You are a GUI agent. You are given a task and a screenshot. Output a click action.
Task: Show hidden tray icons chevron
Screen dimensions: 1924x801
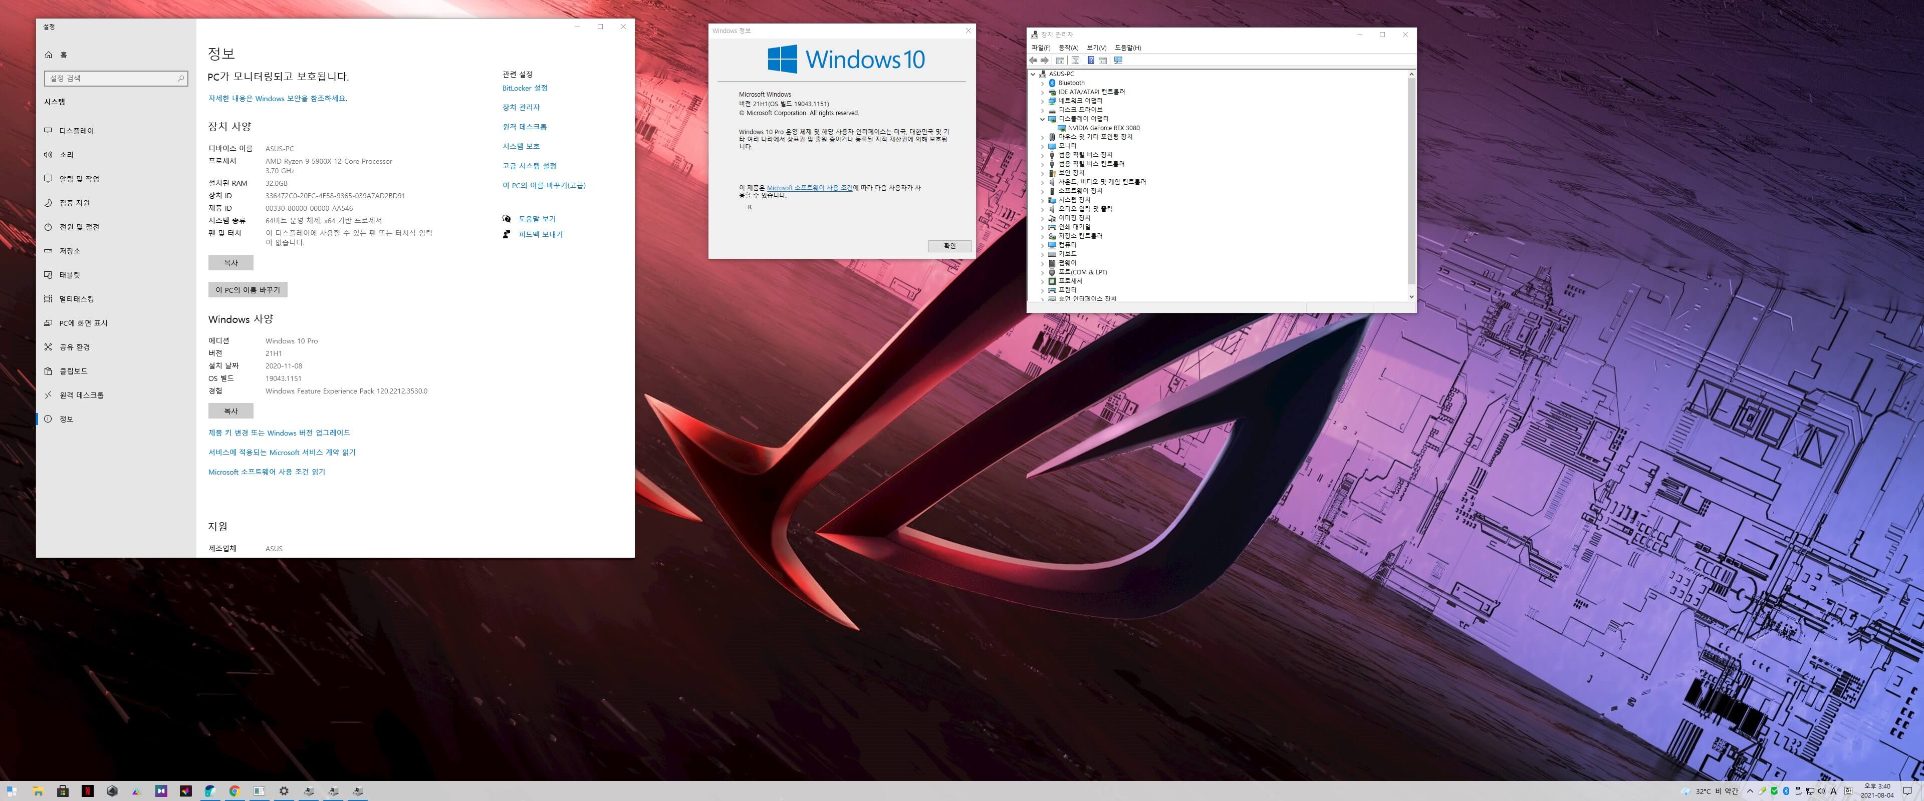coord(1750,791)
